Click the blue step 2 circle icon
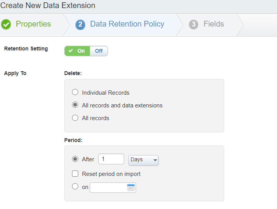 pyautogui.click(x=81, y=24)
